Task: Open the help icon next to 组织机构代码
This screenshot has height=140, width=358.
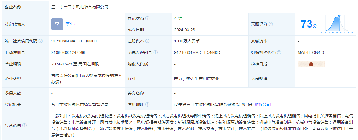Action: coord(279,52)
